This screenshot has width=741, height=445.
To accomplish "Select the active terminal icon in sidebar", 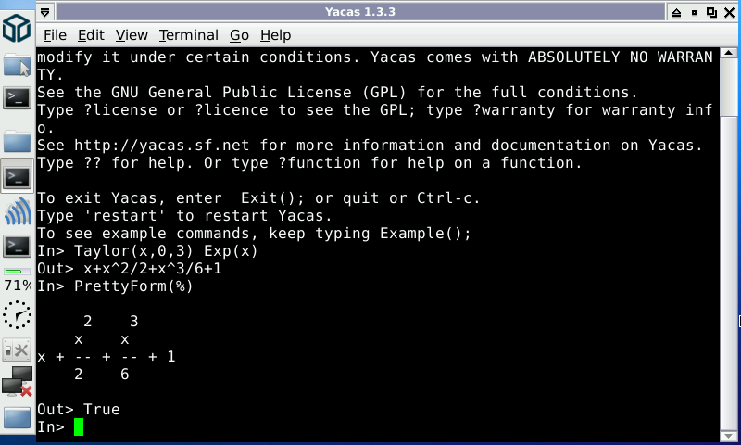I will point(17,177).
